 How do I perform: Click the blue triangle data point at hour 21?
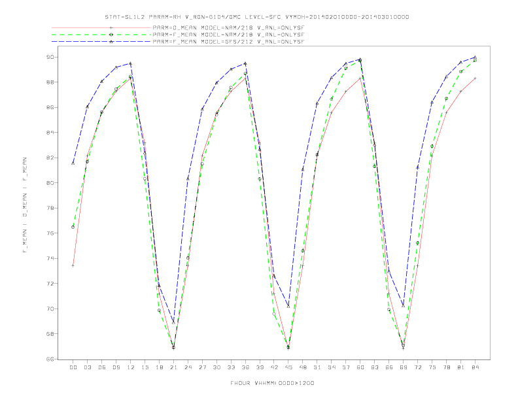173,322
